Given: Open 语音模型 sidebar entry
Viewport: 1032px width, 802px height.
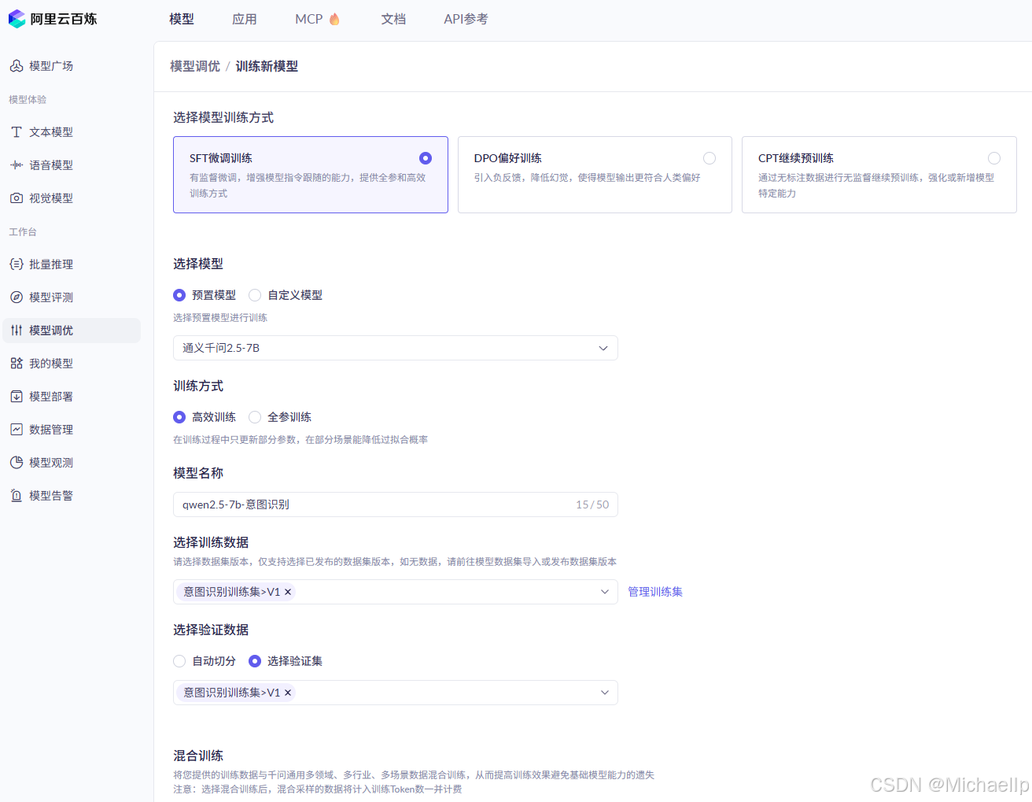Looking at the screenshot, I should tap(72, 165).
